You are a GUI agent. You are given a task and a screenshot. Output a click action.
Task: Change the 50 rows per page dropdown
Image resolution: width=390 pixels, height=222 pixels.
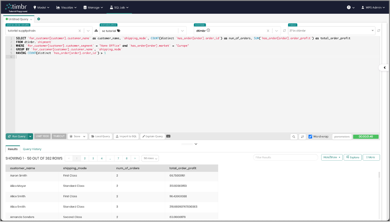pyautogui.click(x=150, y=159)
